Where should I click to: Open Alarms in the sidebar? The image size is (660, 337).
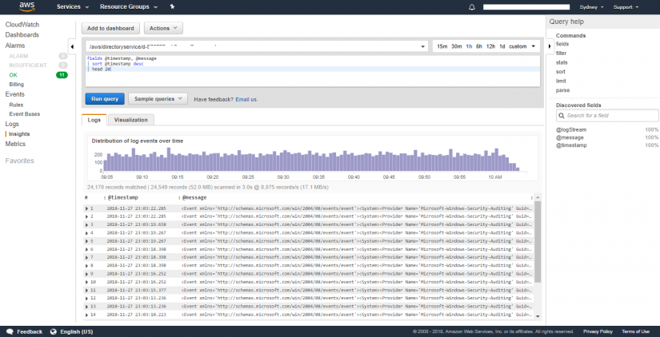pyautogui.click(x=15, y=46)
